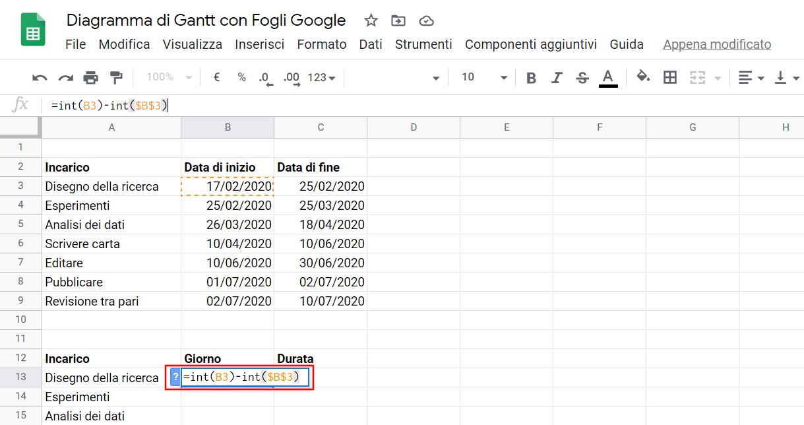Open zoom level dropdown

[x=169, y=77]
